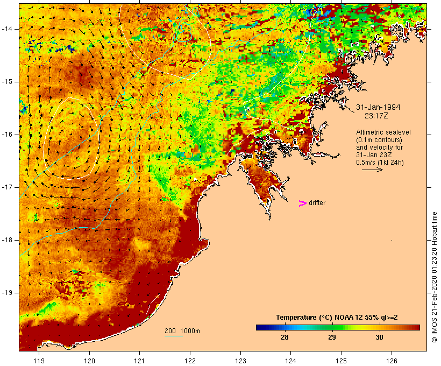This screenshot has height=366, width=441.
Task: Click longitude axis label '120'
Action: [x=89, y=361]
